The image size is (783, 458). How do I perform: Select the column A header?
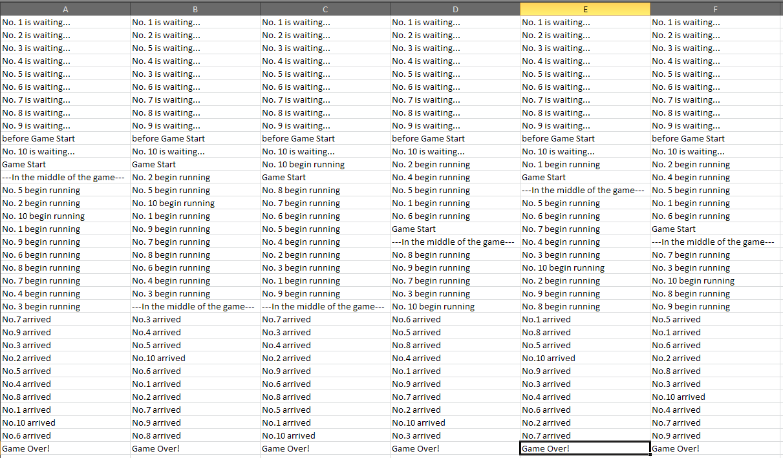65,9
